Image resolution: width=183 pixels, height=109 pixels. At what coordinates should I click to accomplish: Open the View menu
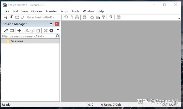point(25,11)
